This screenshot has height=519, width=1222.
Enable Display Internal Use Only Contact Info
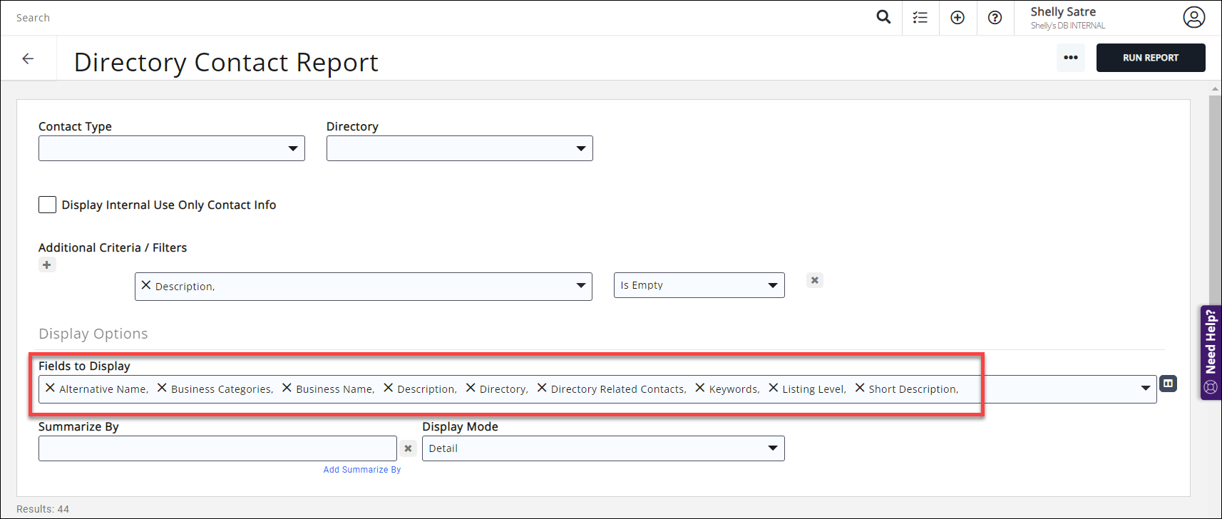pos(47,205)
